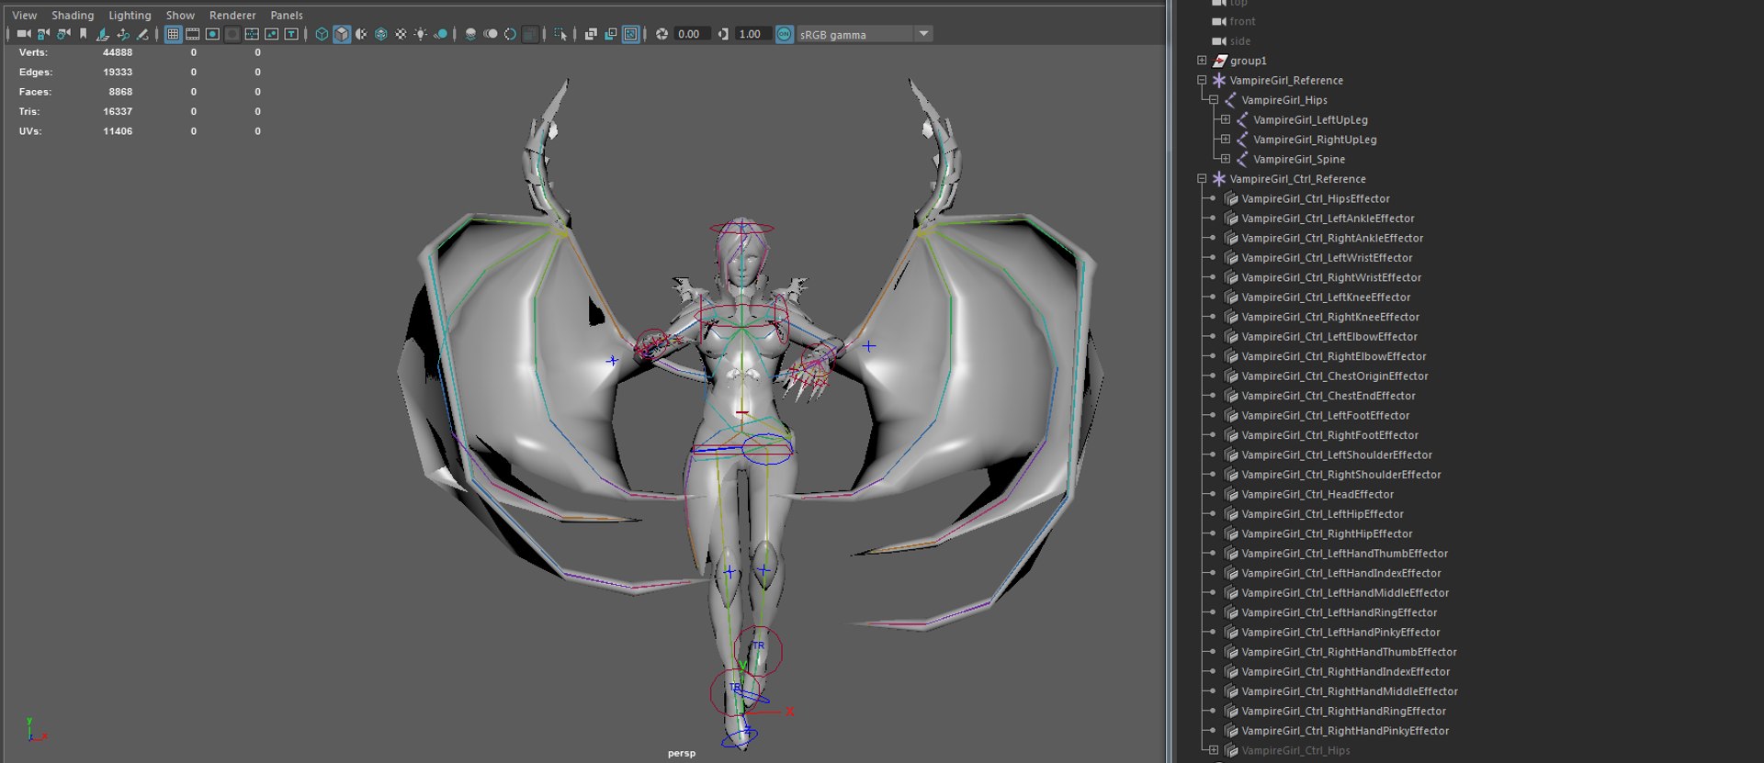Click the Use Default Material icon

(361, 34)
